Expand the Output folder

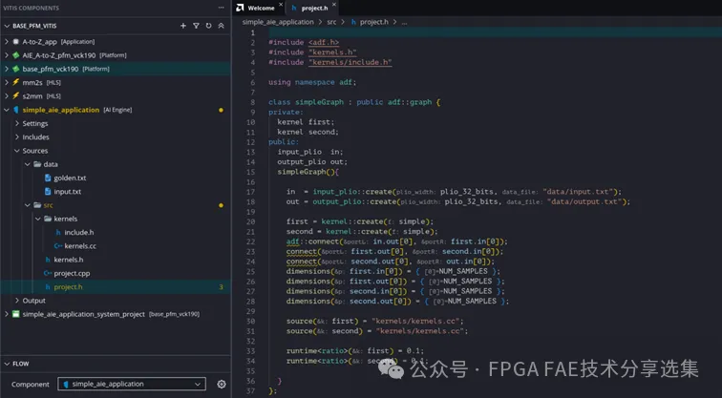pos(17,301)
